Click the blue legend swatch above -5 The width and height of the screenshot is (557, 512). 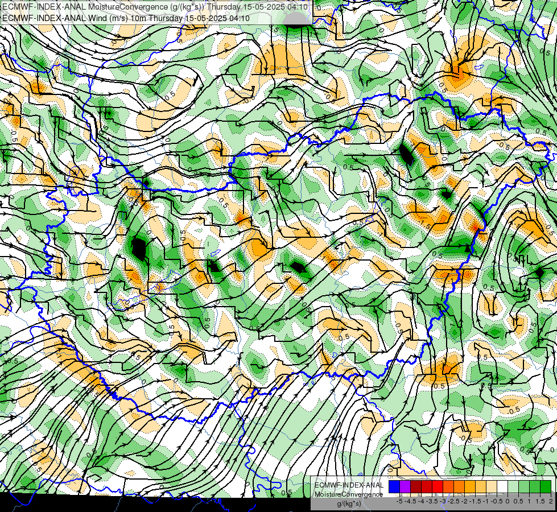tap(394, 487)
